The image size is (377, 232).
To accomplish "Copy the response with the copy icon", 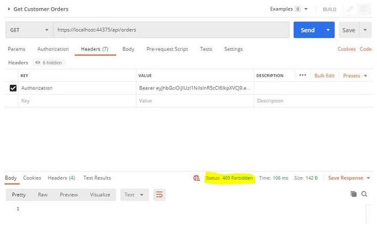I will 353,194.
